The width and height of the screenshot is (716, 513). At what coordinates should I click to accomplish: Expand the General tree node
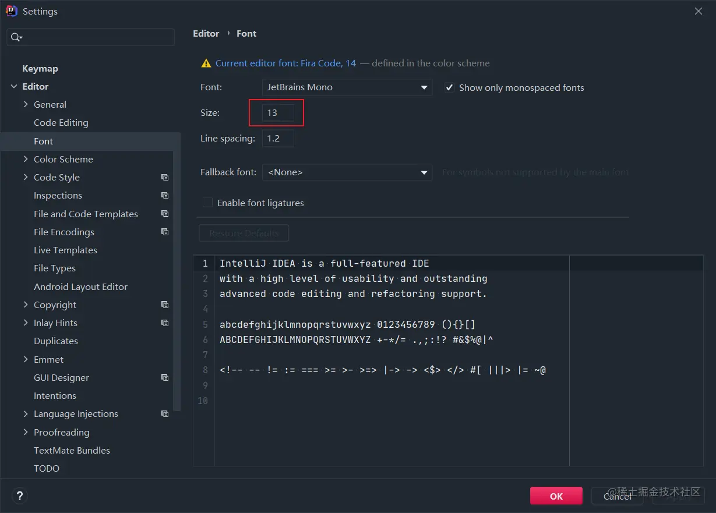[x=26, y=105]
